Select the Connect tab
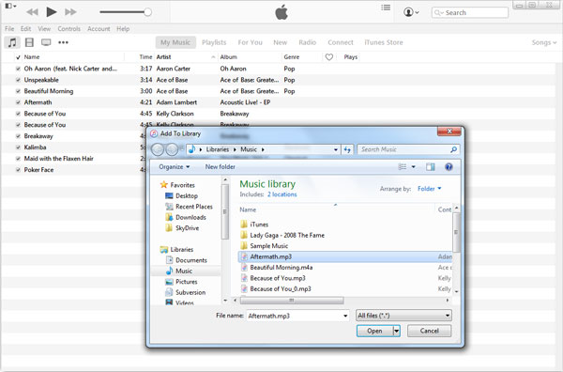Viewport: 563px width, 372px height. pyautogui.click(x=341, y=42)
